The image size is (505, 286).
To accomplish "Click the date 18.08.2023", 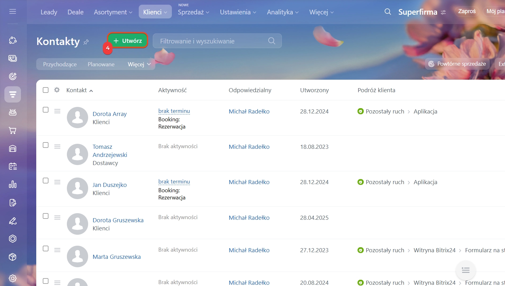I will (x=314, y=147).
